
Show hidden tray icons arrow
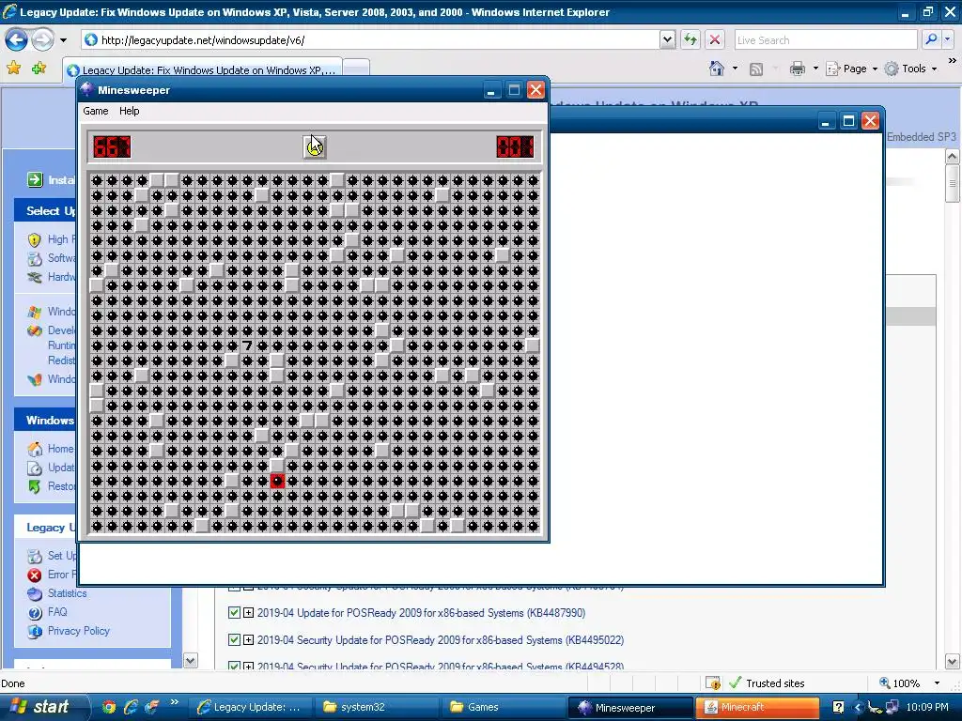tap(858, 707)
